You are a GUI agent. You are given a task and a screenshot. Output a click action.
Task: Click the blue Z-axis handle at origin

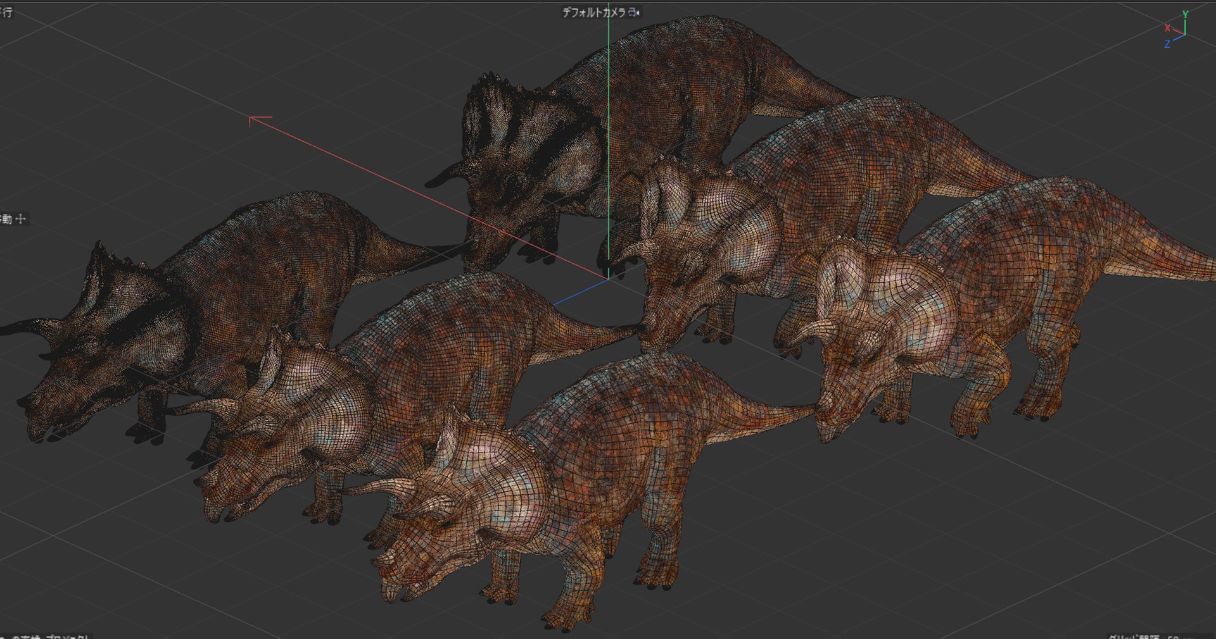(579, 292)
